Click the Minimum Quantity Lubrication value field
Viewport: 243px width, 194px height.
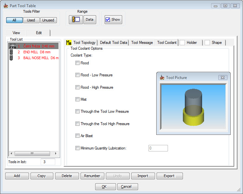158,148
